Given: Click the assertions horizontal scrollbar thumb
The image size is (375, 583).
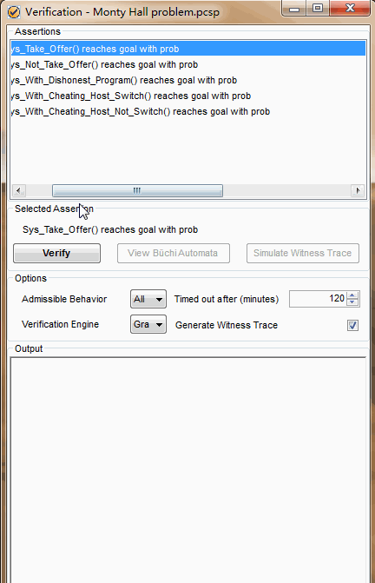Looking at the screenshot, I should tap(137, 191).
